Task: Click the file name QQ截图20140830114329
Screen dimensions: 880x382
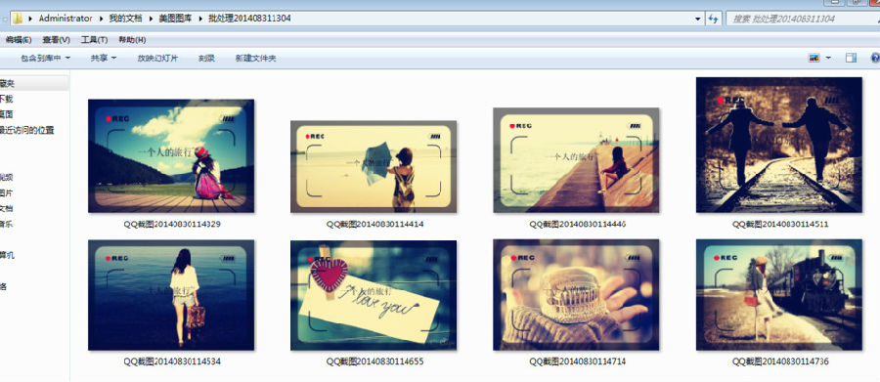Action: (172, 224)
